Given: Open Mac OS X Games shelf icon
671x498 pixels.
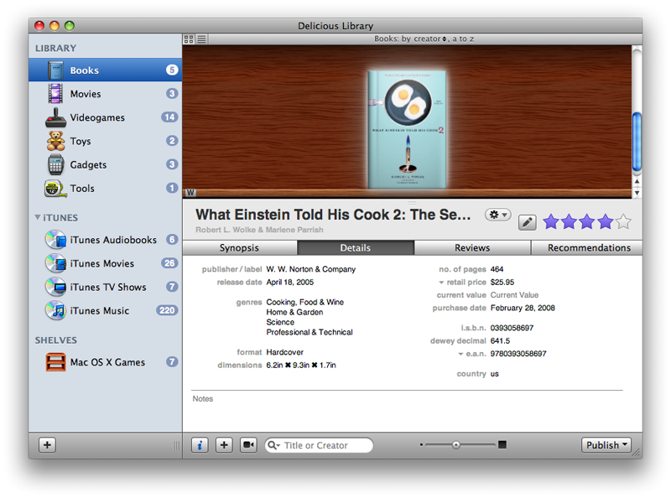Looking at the screenshot, I should [55, 362].
